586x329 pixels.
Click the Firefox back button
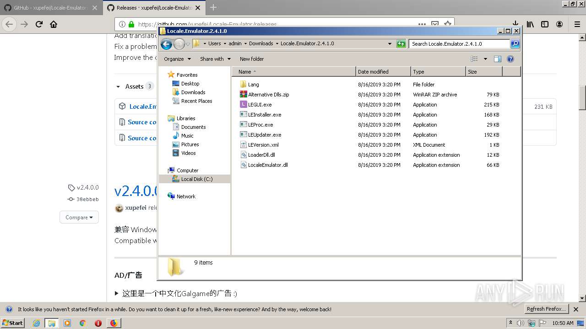[9, 24]
